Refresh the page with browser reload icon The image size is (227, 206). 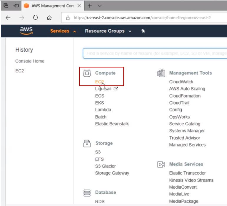click(x=35, y=18)
